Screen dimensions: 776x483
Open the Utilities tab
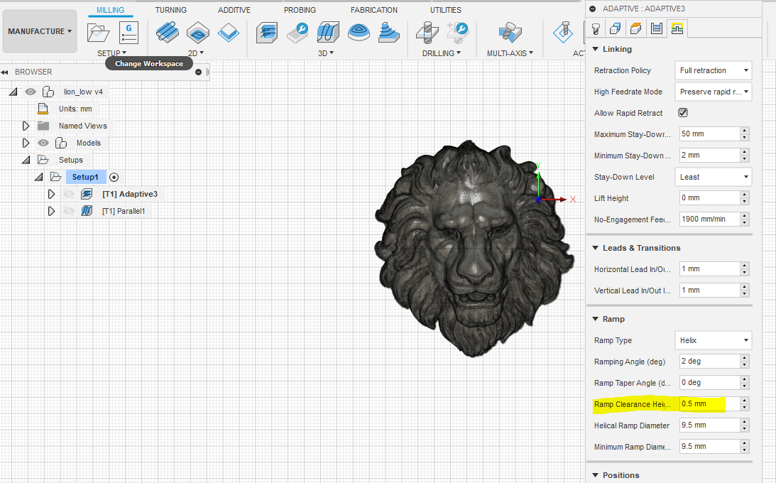tap(445, 10)
